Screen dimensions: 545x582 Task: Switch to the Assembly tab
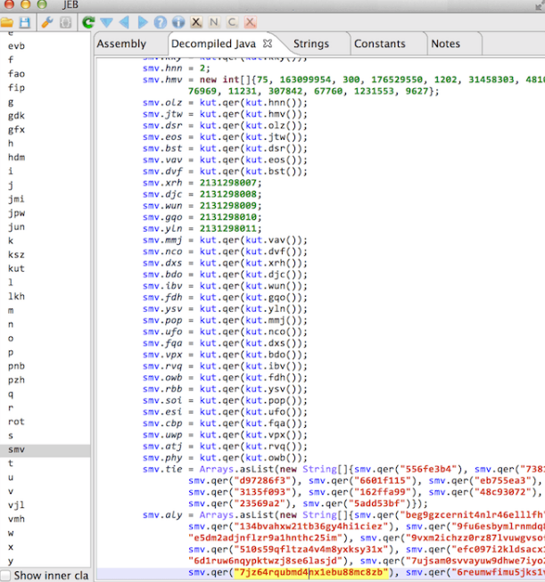[122, 44]
